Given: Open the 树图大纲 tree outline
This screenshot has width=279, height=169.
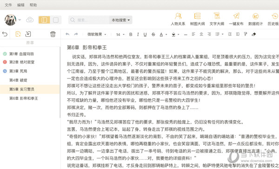Looking at the screenshot, I should tap(197, 19).
